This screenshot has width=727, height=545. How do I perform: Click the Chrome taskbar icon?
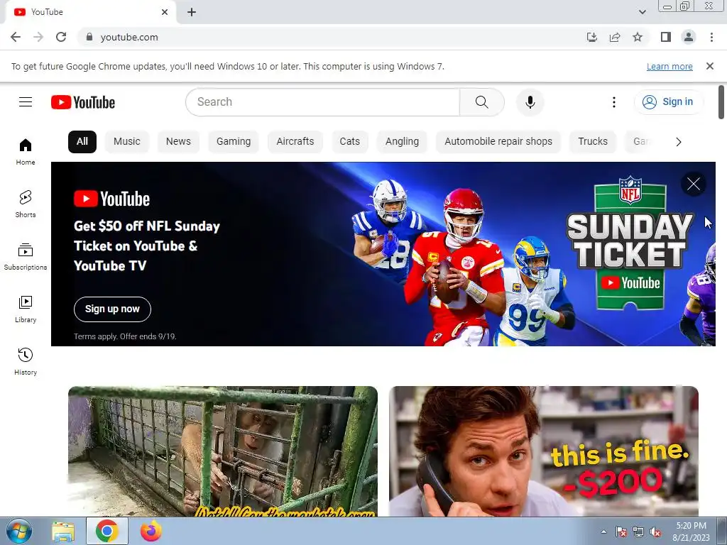click(106, 531)
